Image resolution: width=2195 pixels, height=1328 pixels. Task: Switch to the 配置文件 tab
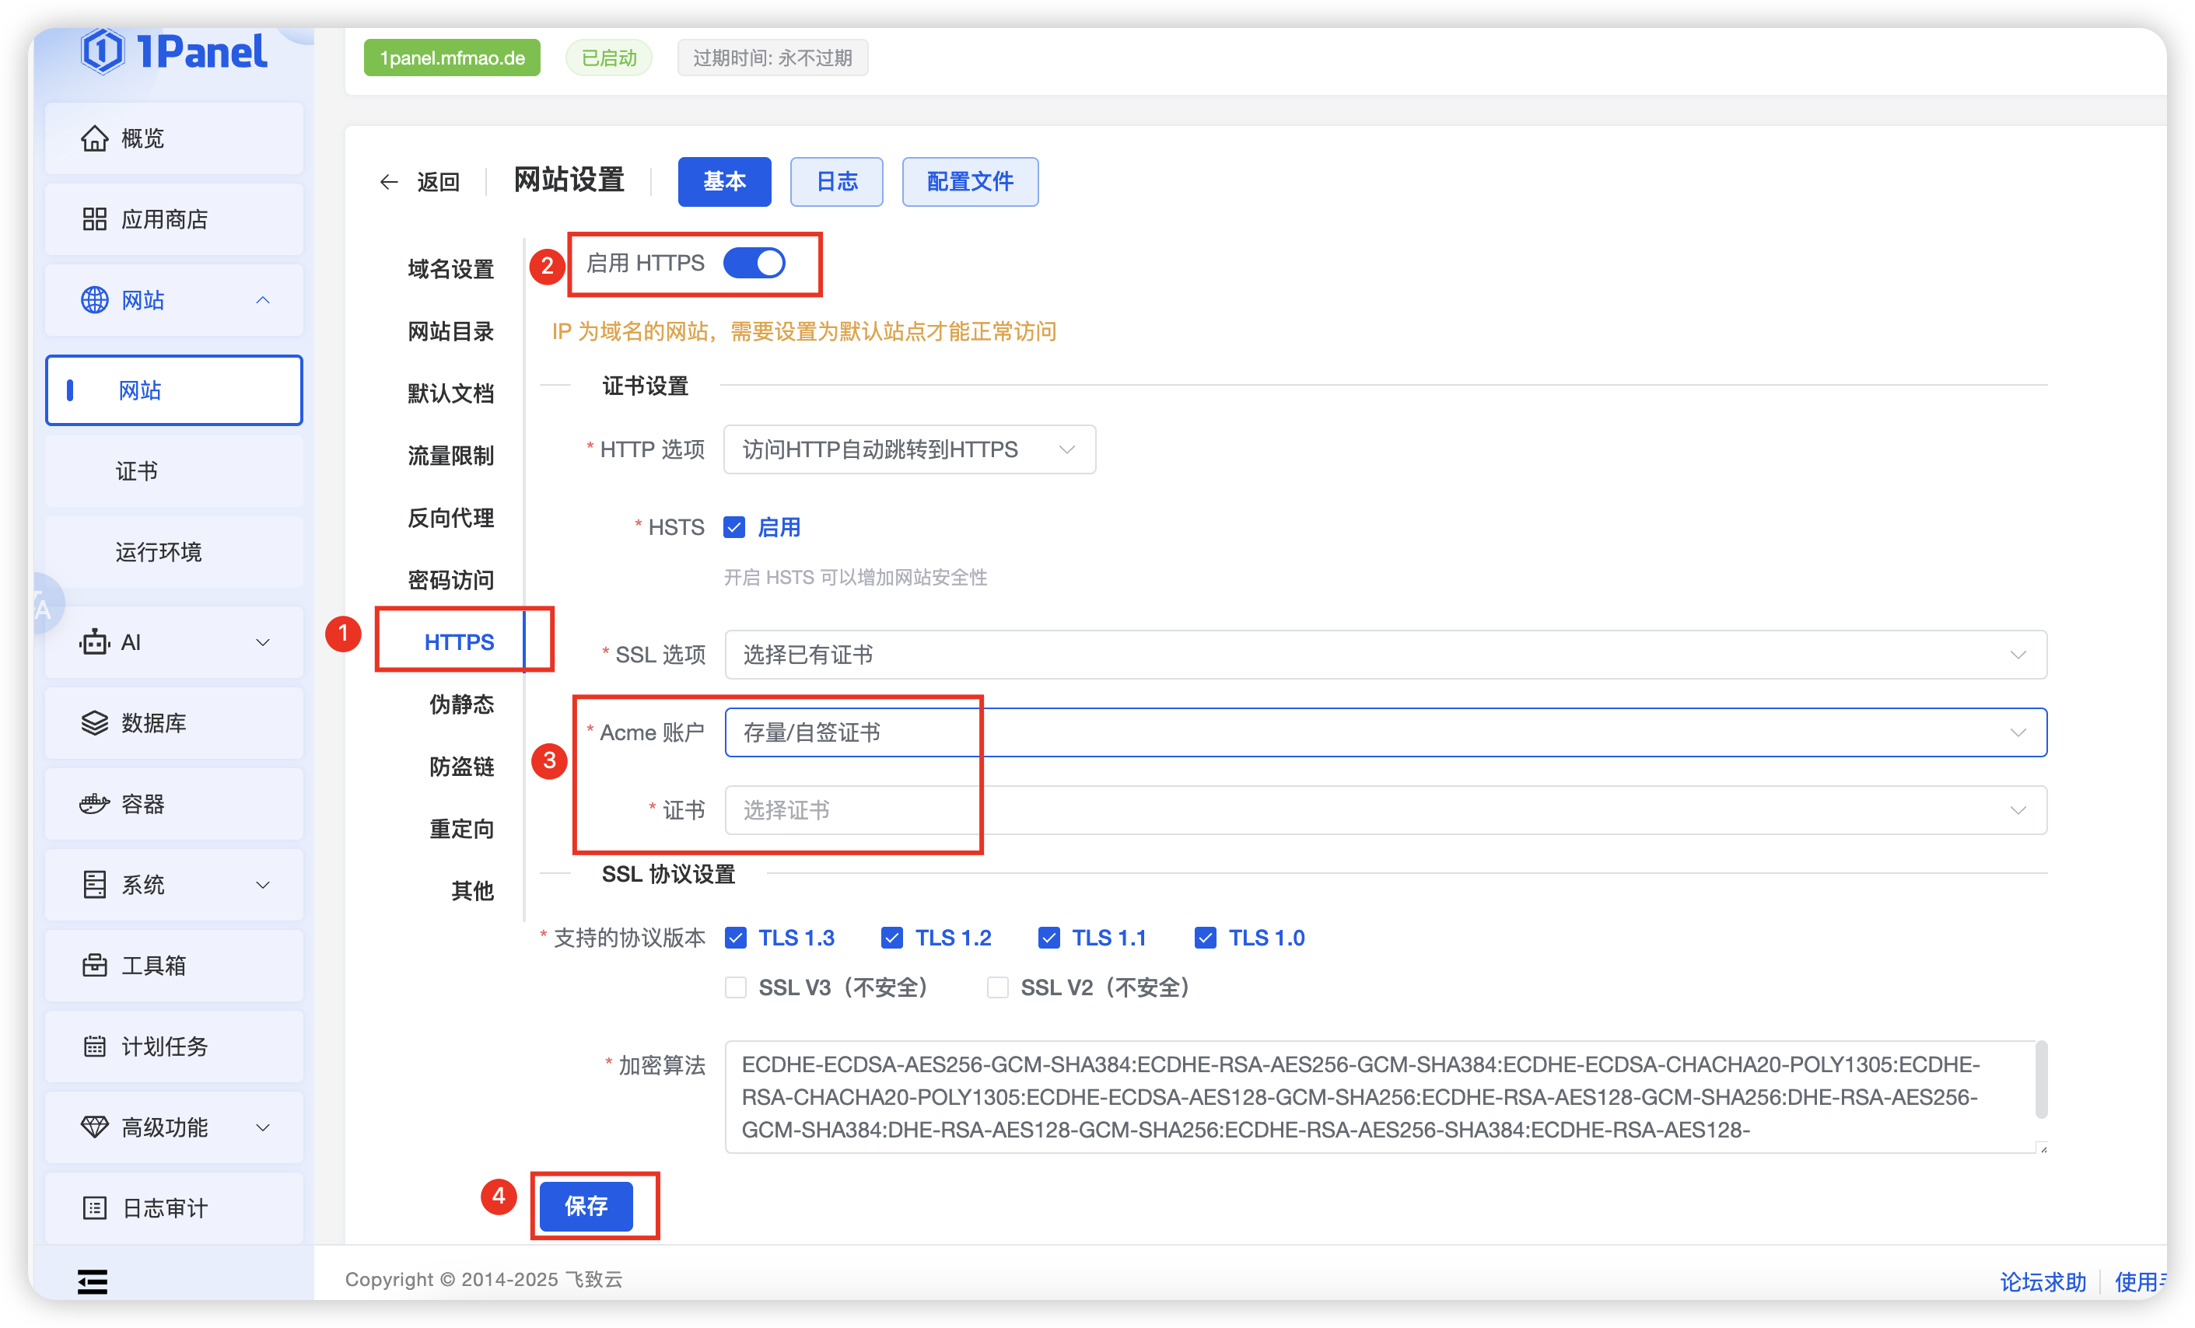tap(969, 182)
